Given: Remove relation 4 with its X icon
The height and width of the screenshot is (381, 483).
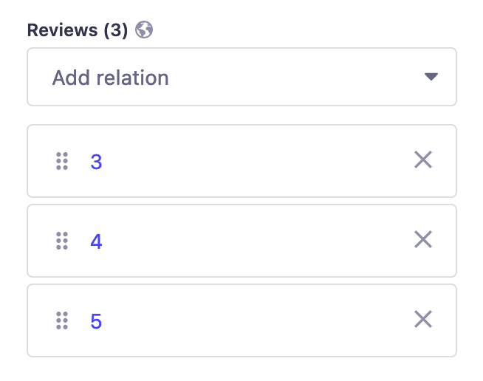Looking at the screenshot, I should click(423, 240).
